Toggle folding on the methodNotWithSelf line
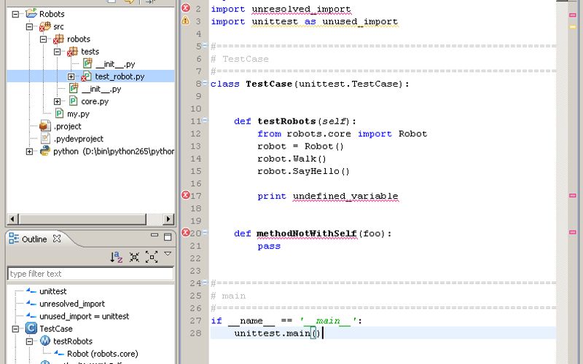 click(x=204, y=234)
